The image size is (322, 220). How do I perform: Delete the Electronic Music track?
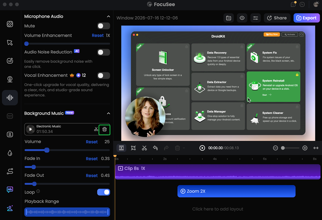(x=104, y=129)
